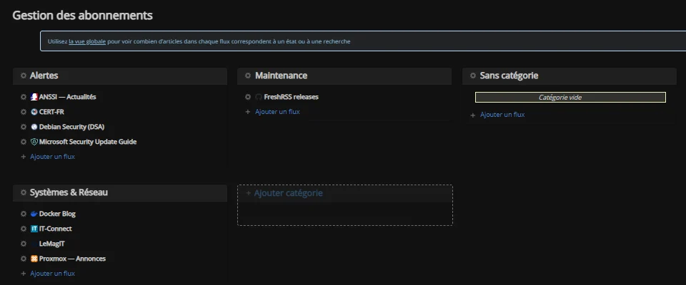Click the Maintenance category title
This screenshot has height=285, width=686.
point(281,76)
